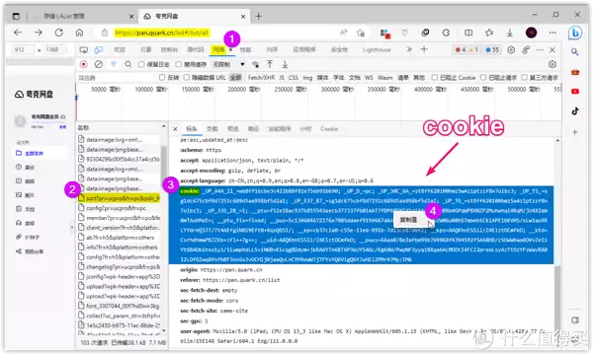Toggle the network filter funnel icon

coord(114,64)
